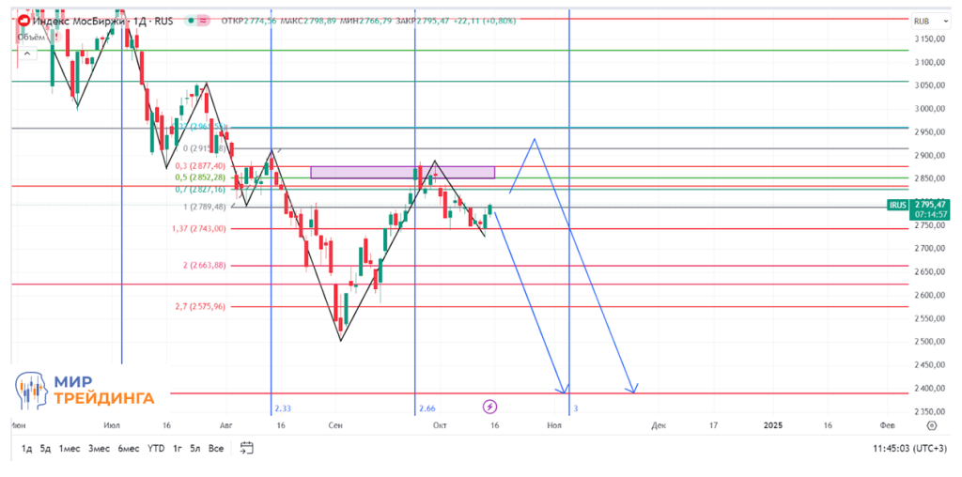The height and width of the screenshot is (477, 962).
Task: Open the RUB currency dropdown
Action: [925, 20]
